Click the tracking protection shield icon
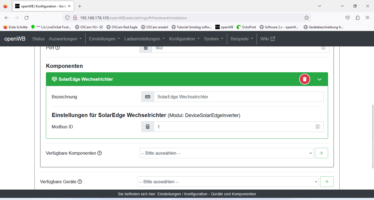The image size is (374, 200). 67,18
